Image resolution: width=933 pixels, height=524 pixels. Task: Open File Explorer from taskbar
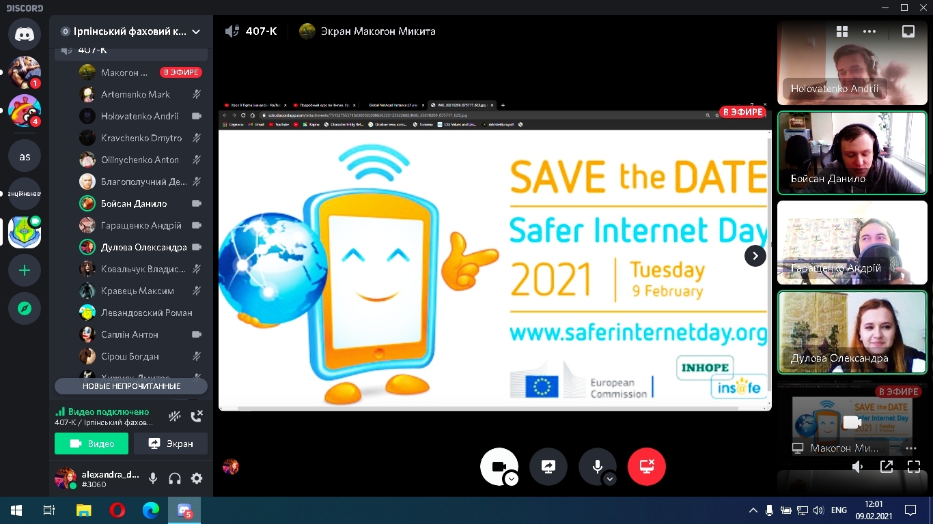click(83, 510)
